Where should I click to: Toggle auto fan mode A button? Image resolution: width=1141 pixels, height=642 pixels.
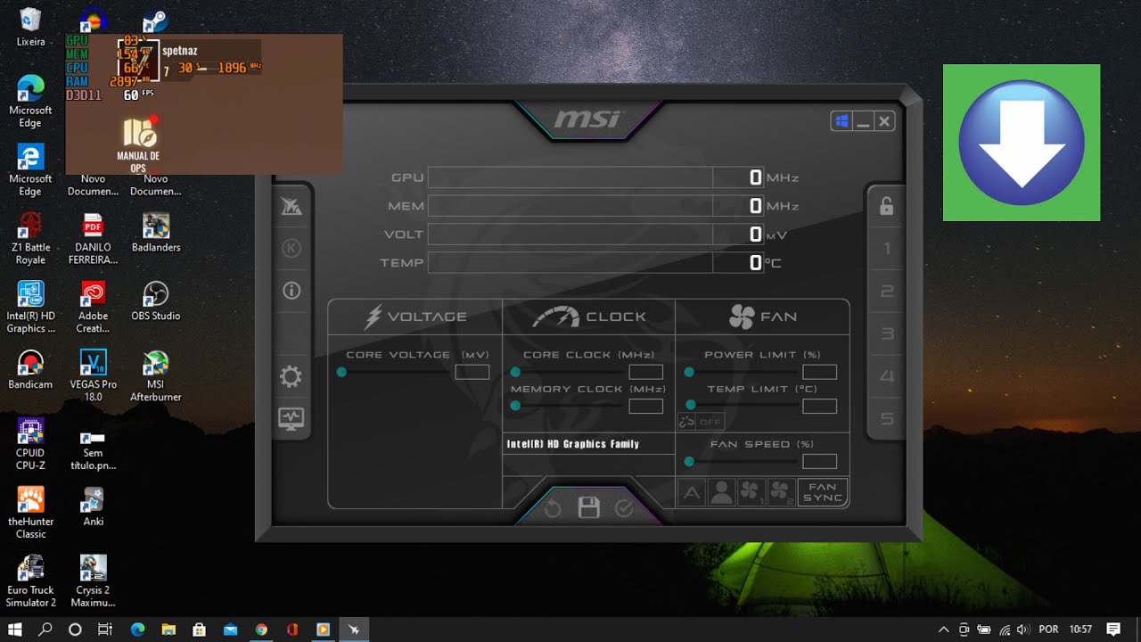click(x=692, y=492)
